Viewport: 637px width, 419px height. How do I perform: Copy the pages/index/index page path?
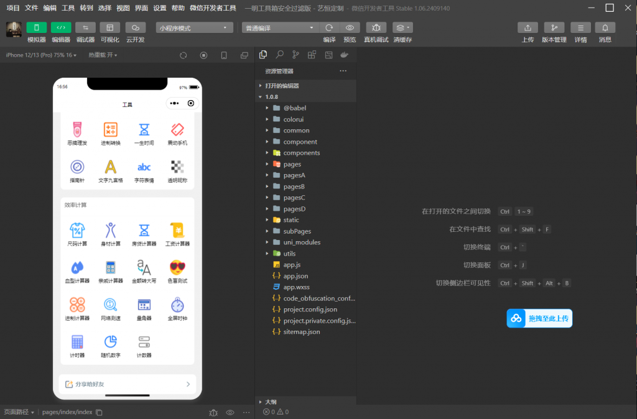(99, 412)
